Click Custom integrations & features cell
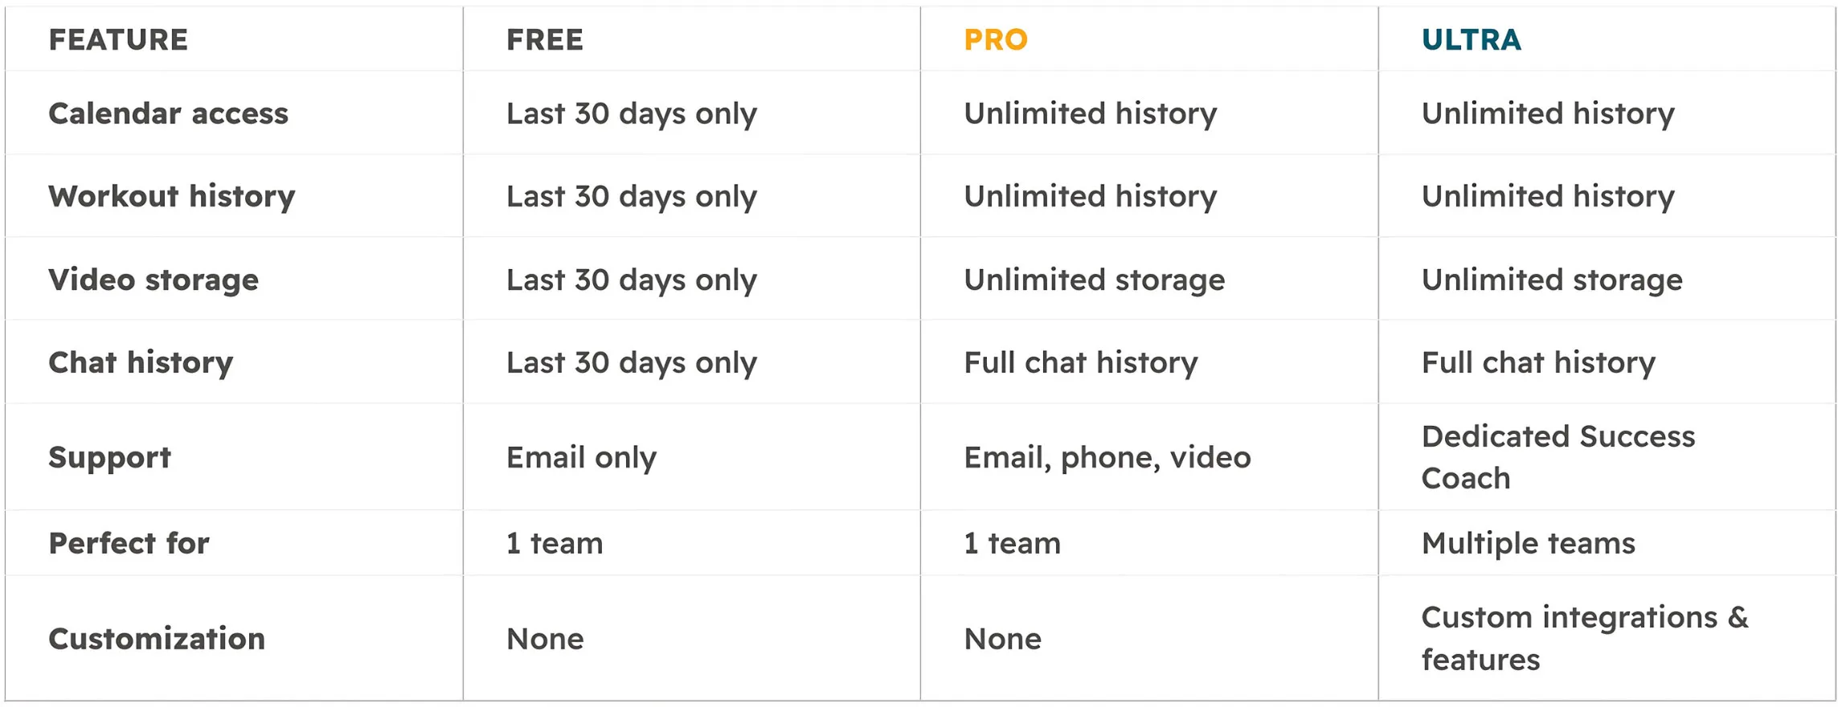This screenshot has width=1838, height=707. 1583,639
